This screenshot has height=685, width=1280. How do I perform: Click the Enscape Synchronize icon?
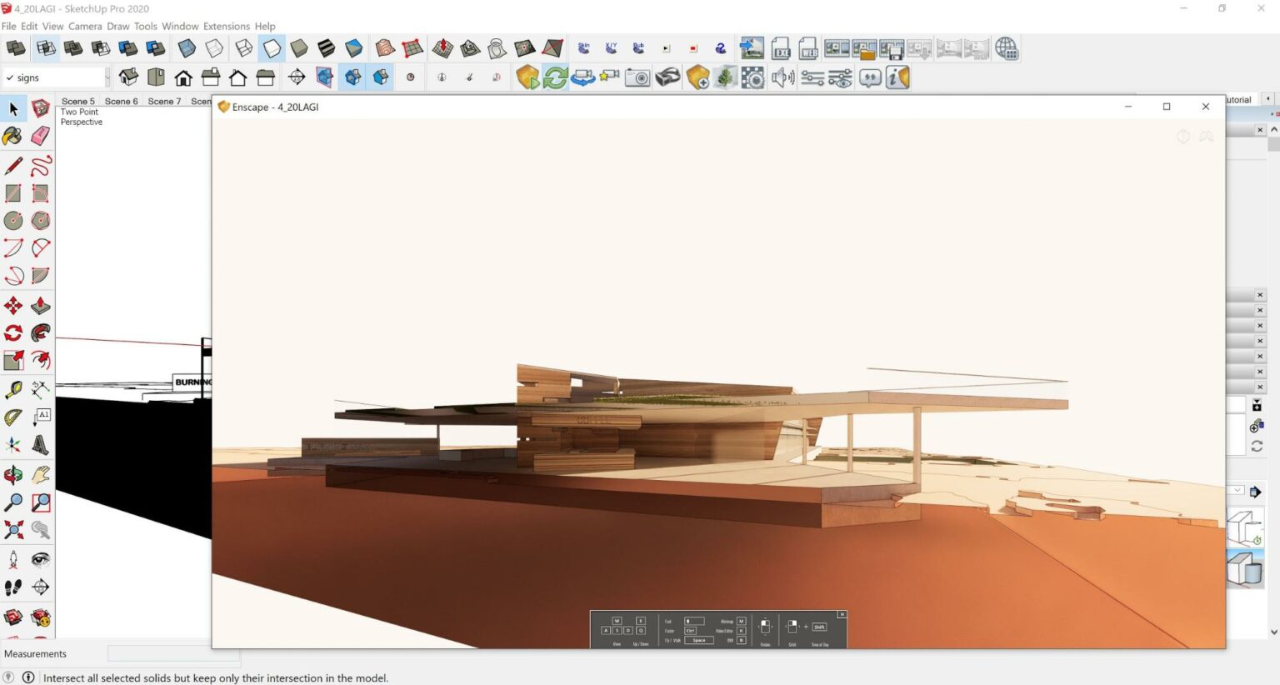[555, 77]
